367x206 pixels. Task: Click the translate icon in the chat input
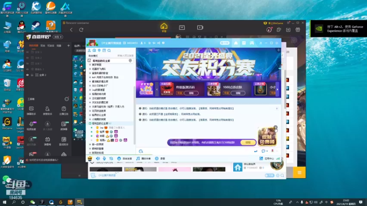[x=141, y=152]
